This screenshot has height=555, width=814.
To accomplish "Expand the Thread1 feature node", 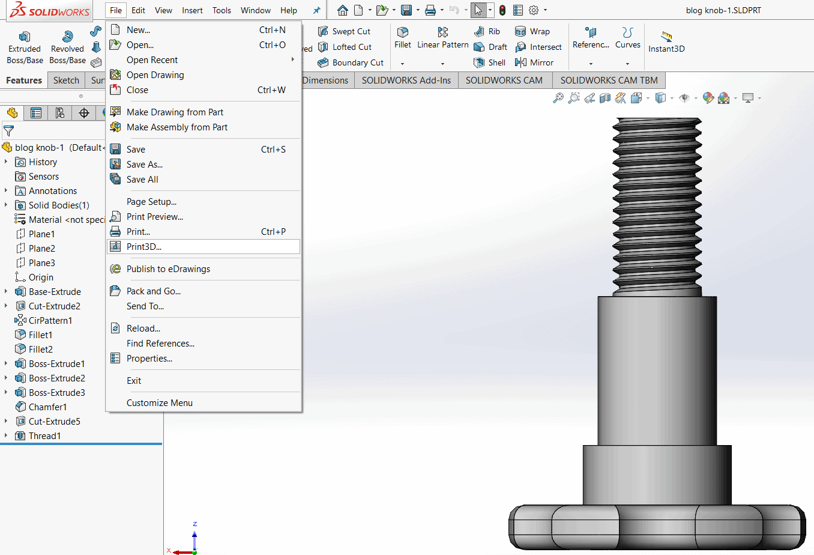I will 6,435.
